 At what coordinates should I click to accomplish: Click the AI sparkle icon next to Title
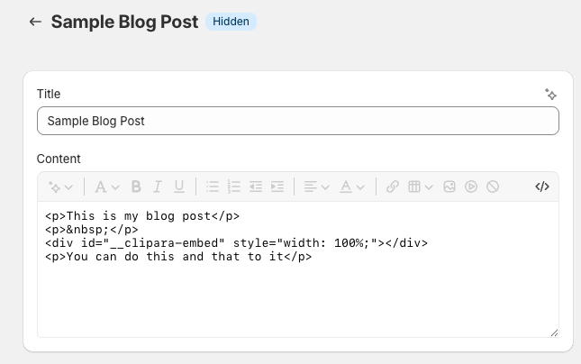(550, 94)
